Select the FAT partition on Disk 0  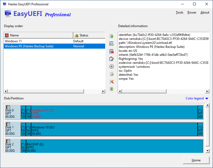click(x=23, y=112)
